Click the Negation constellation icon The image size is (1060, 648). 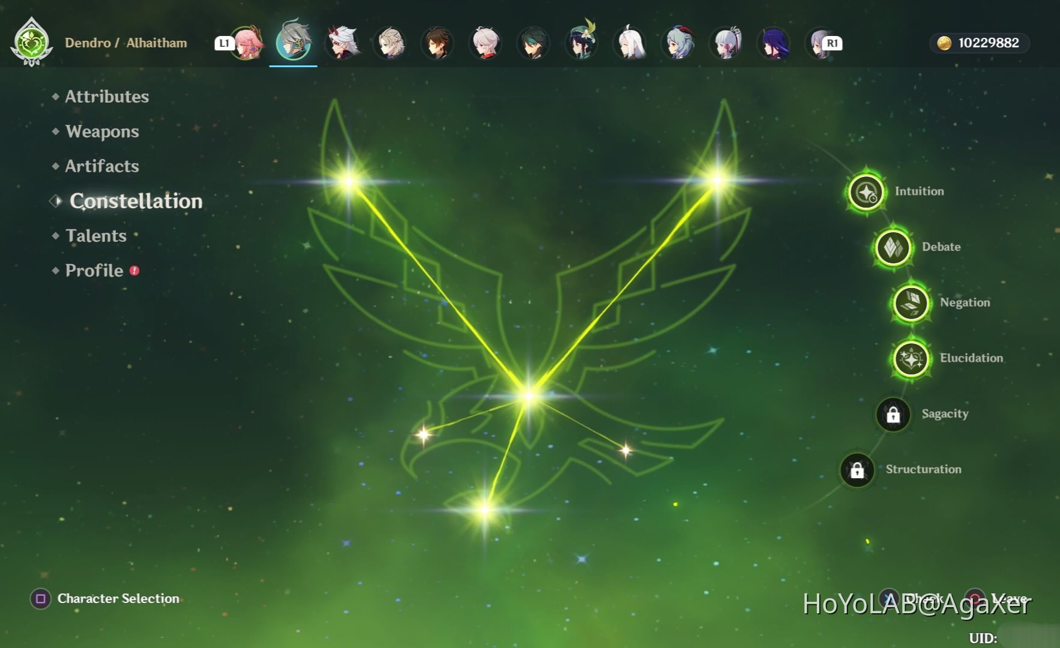tap(911, 303)
